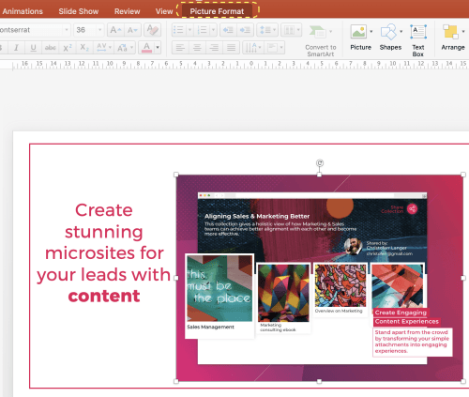
Task: Click the Convert to SmartArt icon
Action: 317,32
